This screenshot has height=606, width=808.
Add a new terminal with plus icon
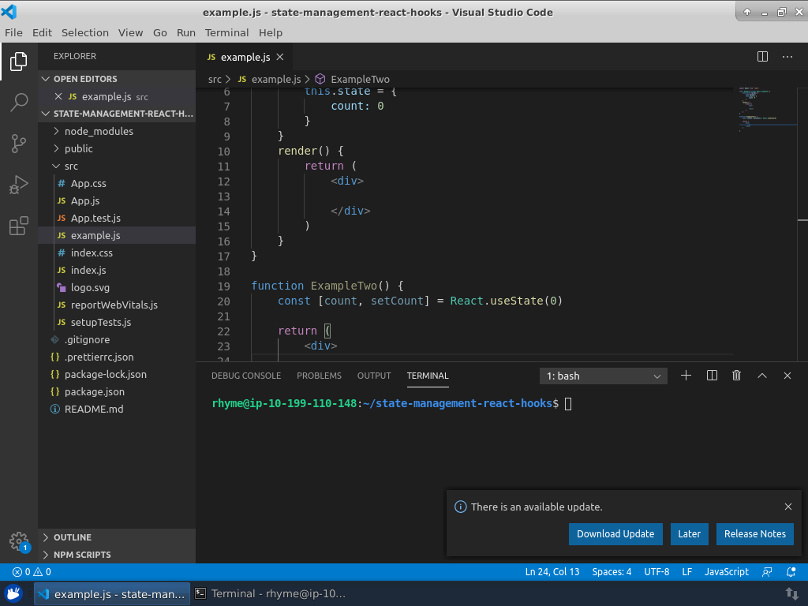686,376
